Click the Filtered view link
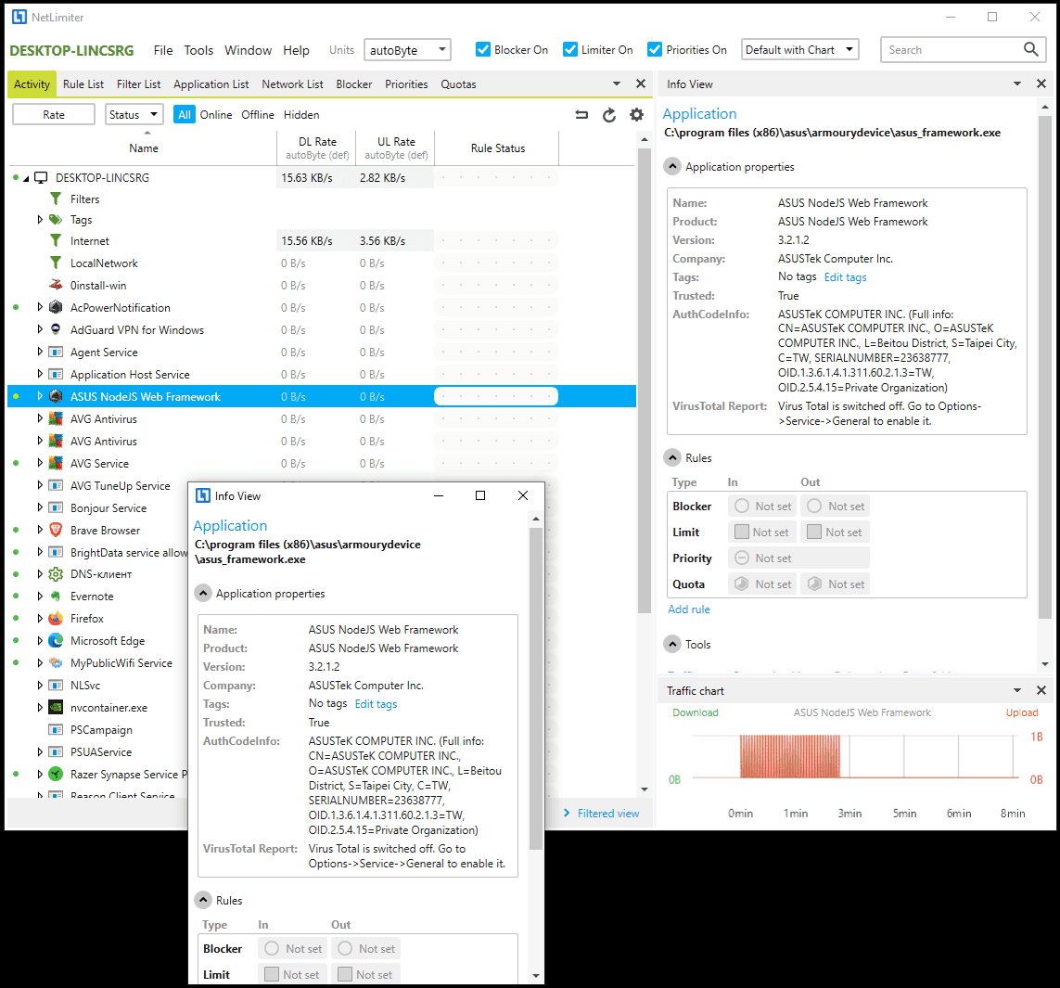 [607, 814]
